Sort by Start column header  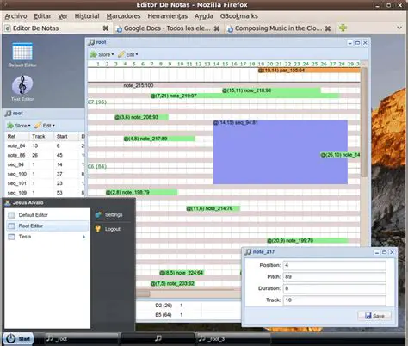click(66, 136)
